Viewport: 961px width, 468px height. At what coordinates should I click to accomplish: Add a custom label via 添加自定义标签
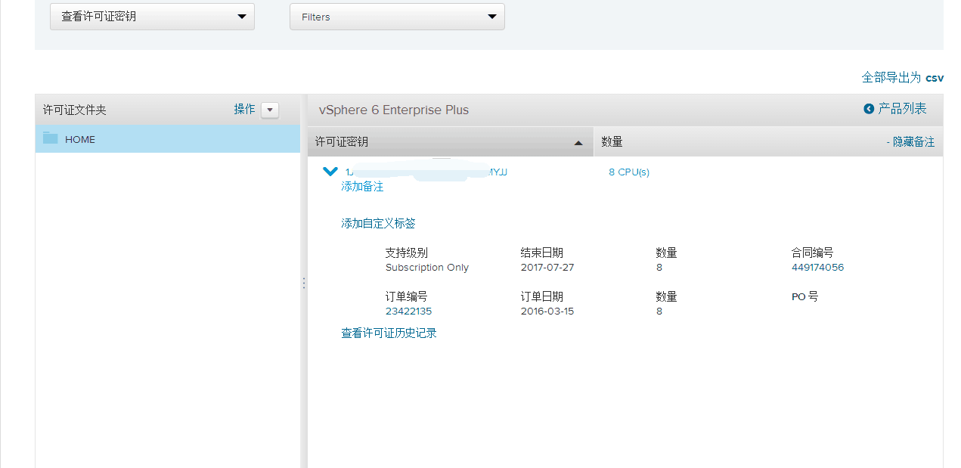click(x=378, y=223)
